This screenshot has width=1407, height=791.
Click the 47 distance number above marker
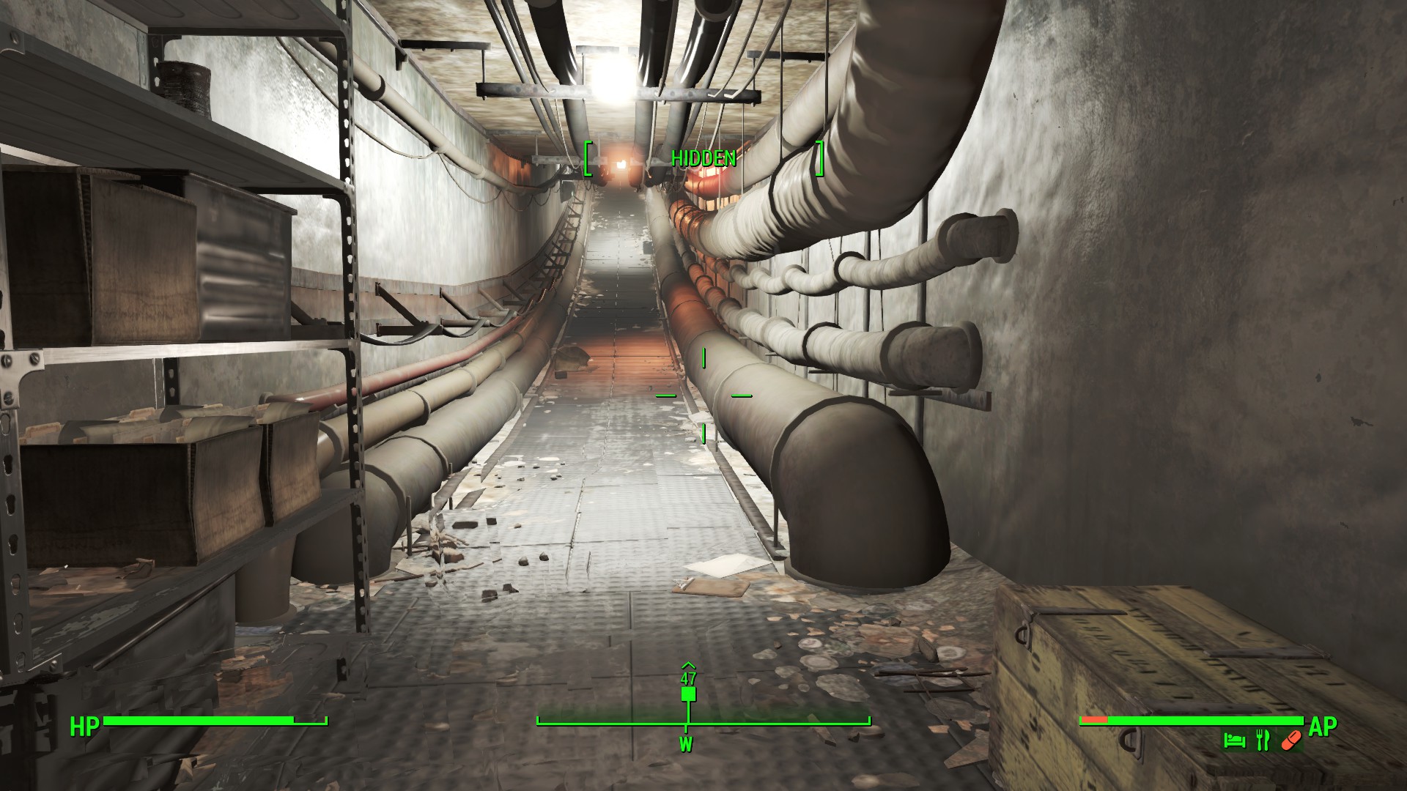point(688,678)
